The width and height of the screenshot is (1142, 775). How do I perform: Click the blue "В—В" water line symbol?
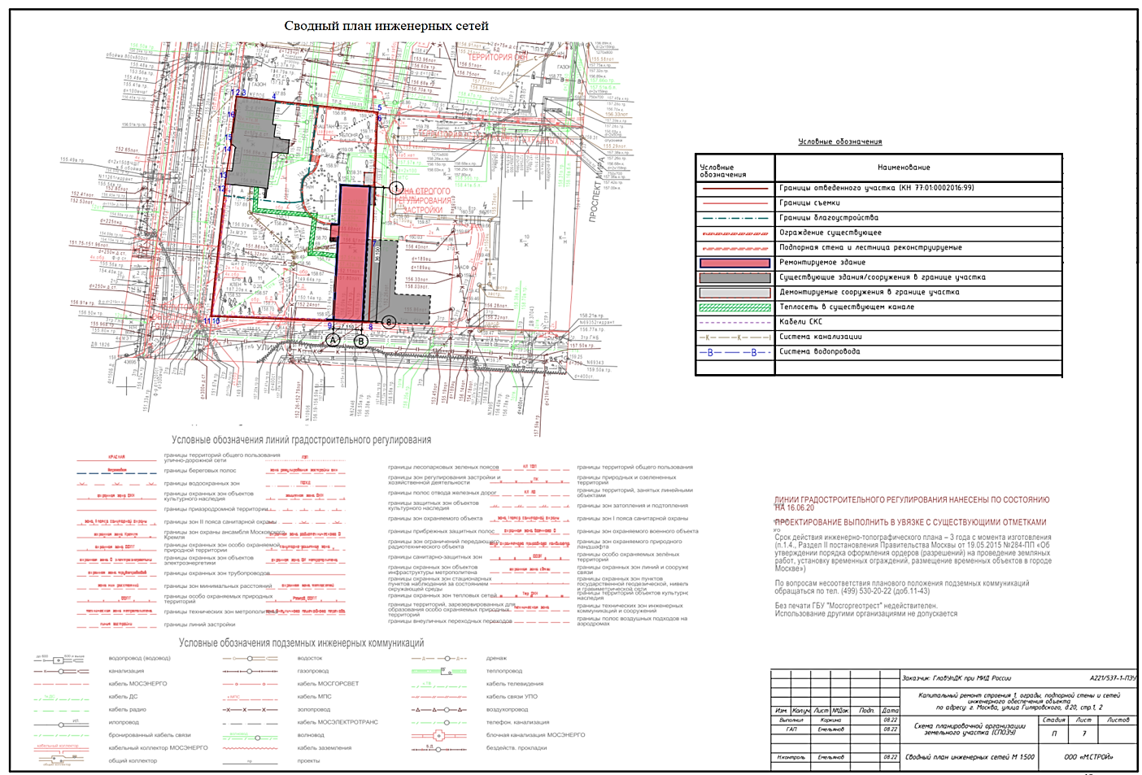[x=734, y=352]
